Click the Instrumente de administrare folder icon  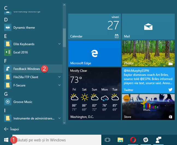8,118
